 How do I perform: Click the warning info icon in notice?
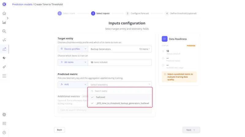(x=165, y=74)
